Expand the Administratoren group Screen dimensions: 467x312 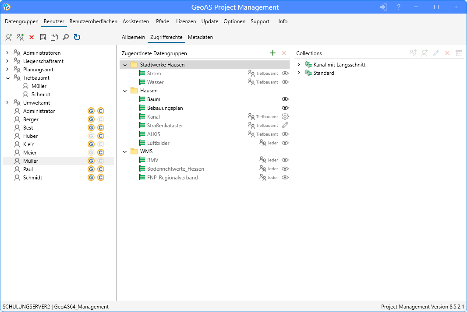coord(7,53)
